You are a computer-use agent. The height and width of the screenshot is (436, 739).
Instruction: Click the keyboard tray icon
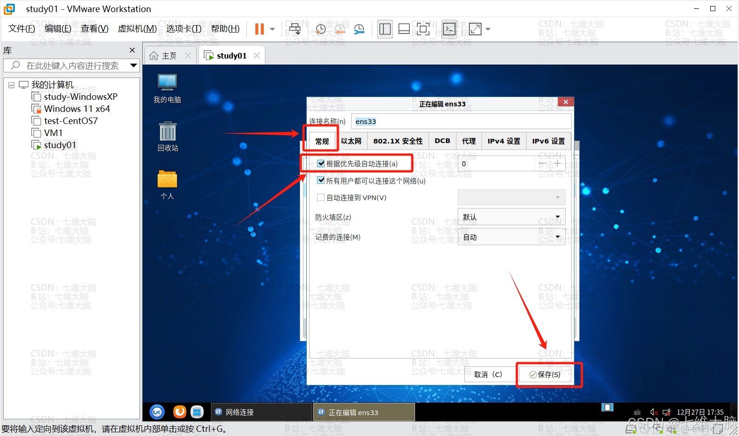pyautogui.click(x=637, y=412)
